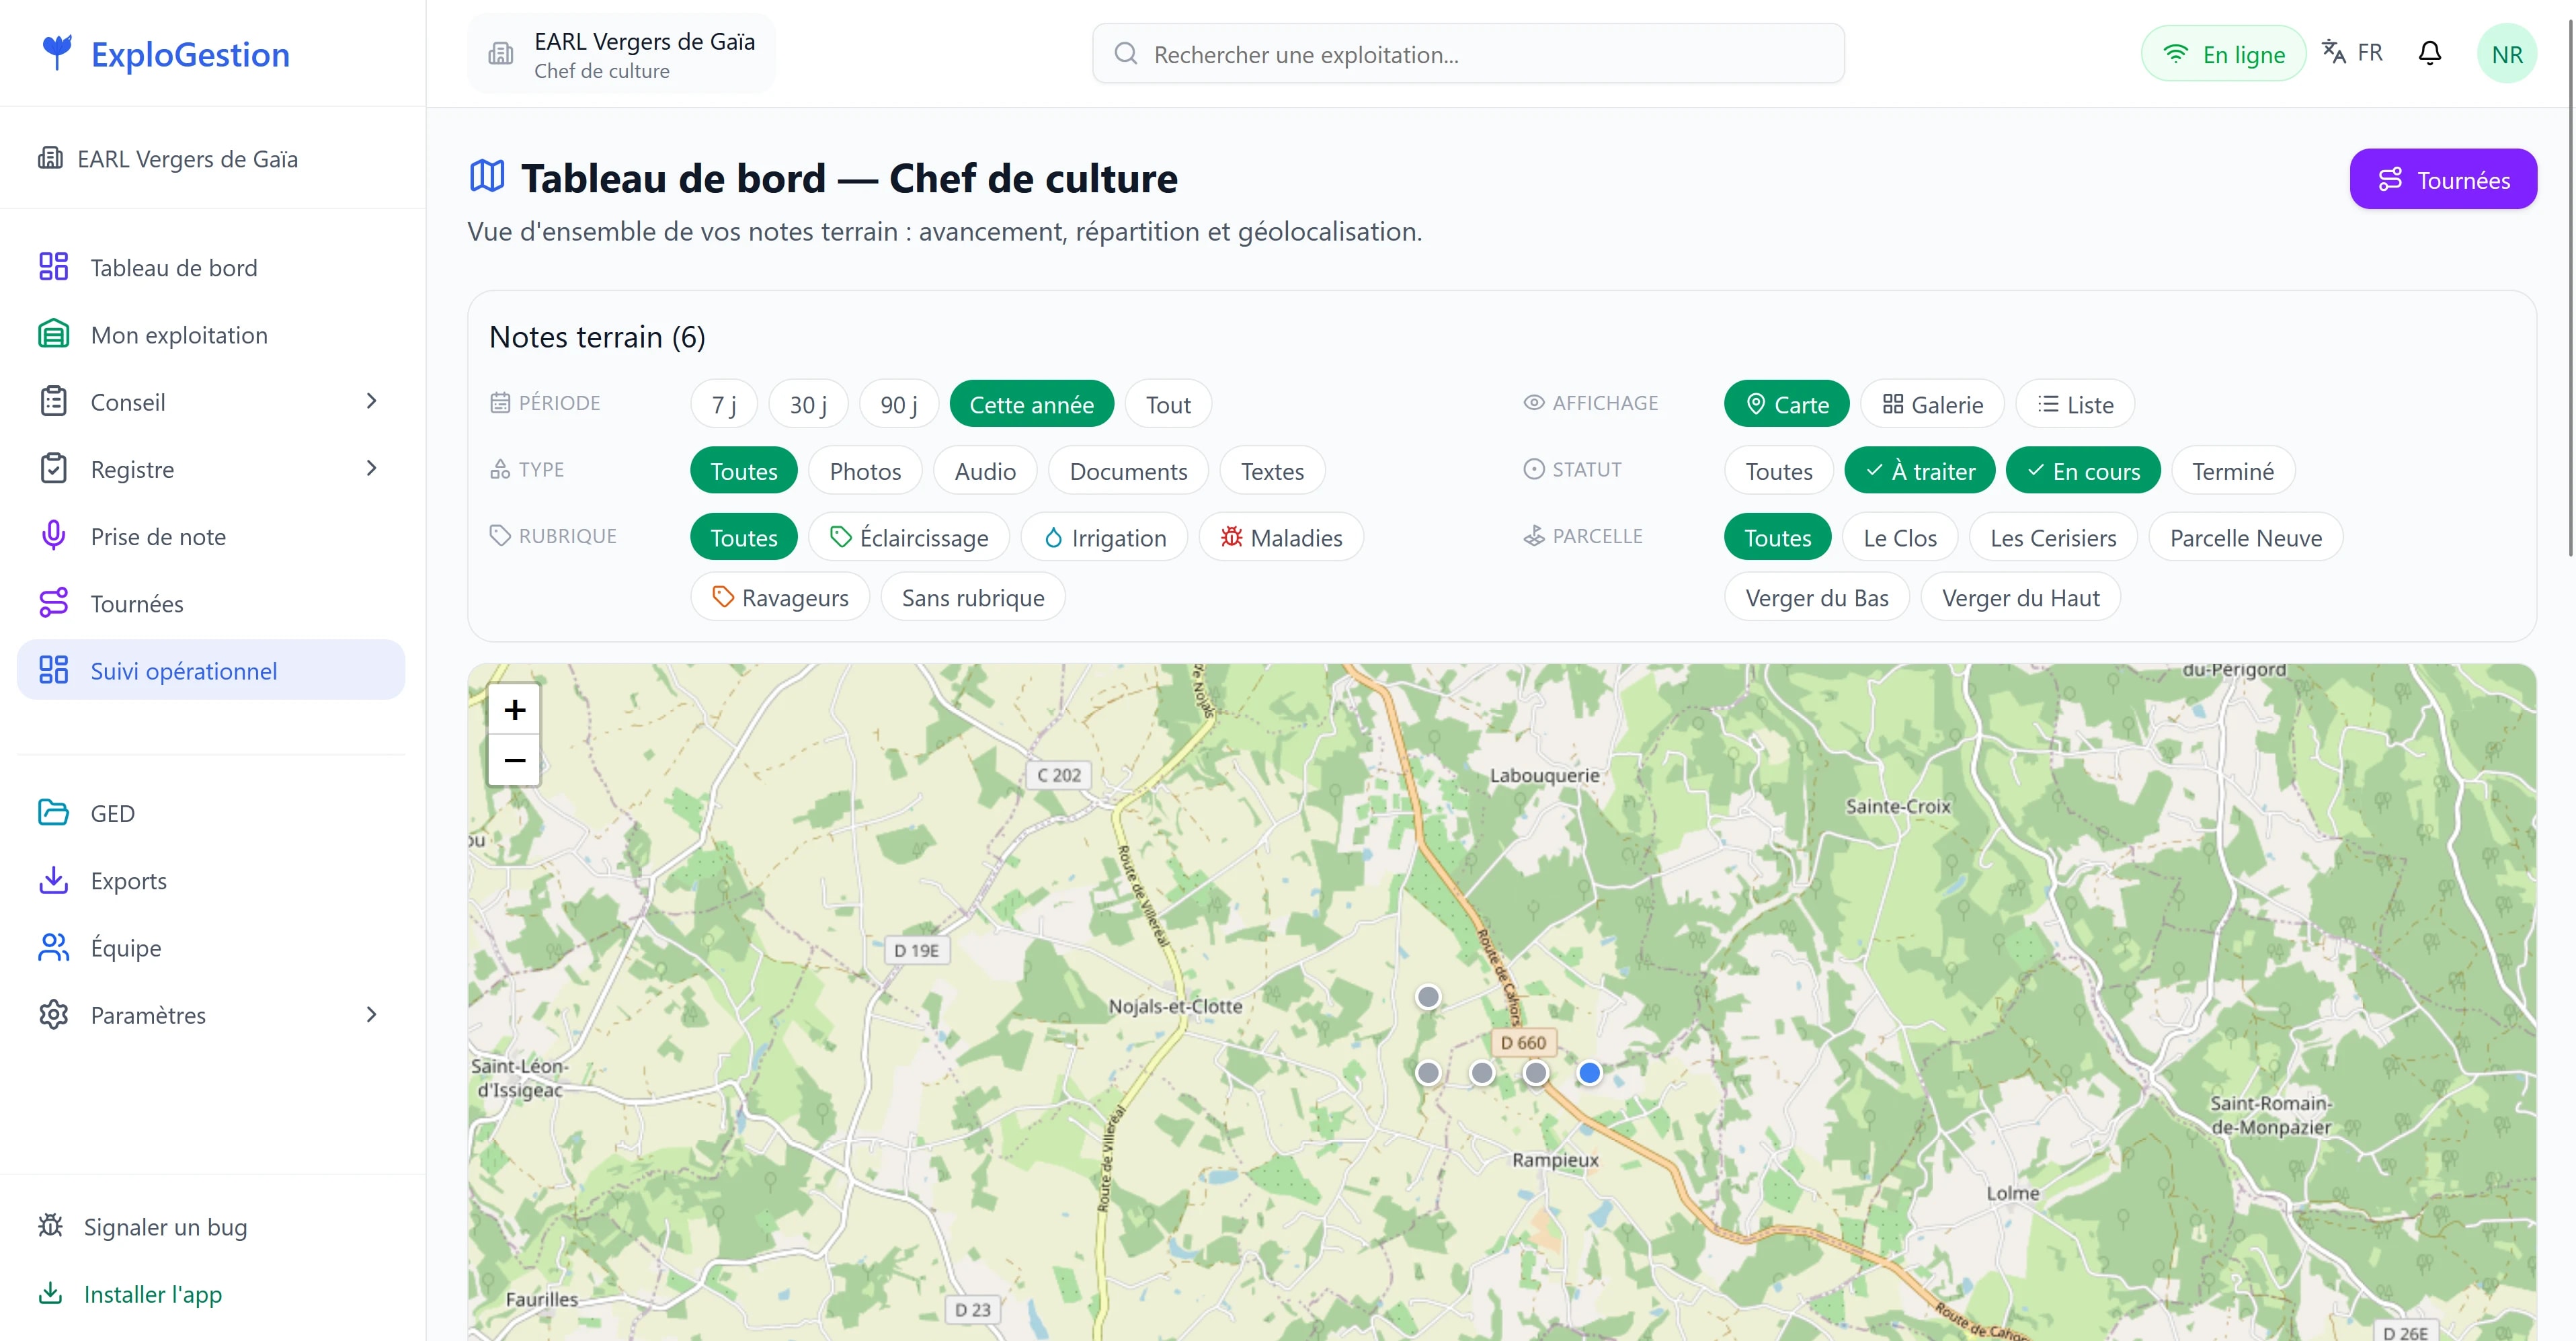Filter type by Audio

985,470
